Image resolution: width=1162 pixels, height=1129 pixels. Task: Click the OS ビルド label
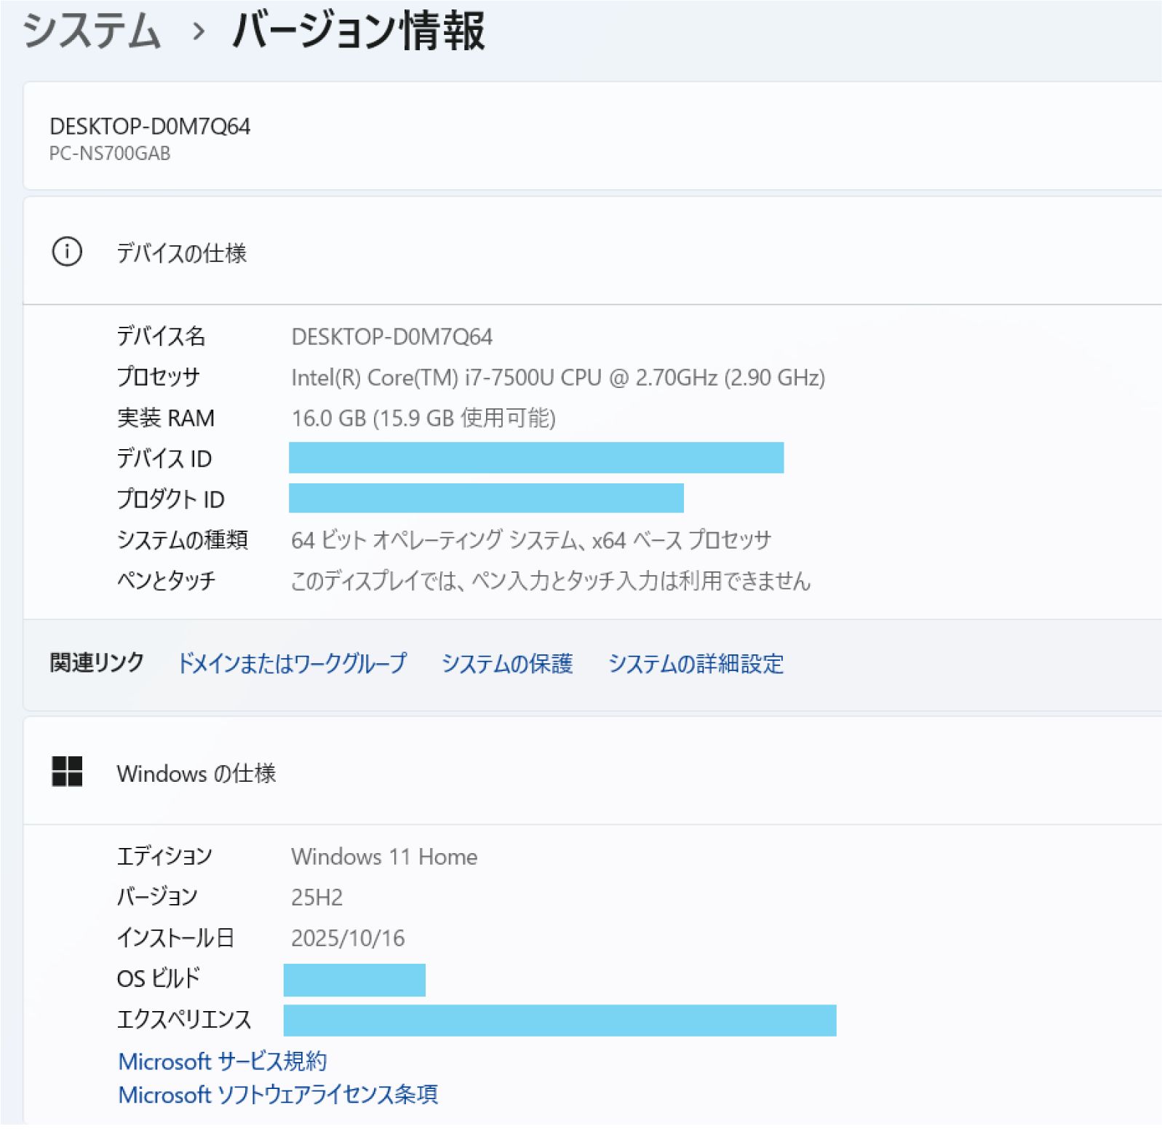coord(159,978)
